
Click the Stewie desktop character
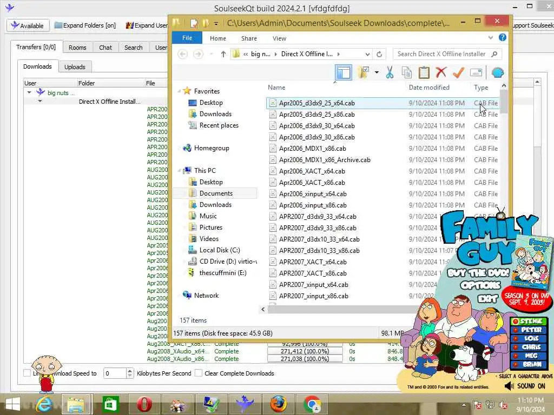[47, 374]
